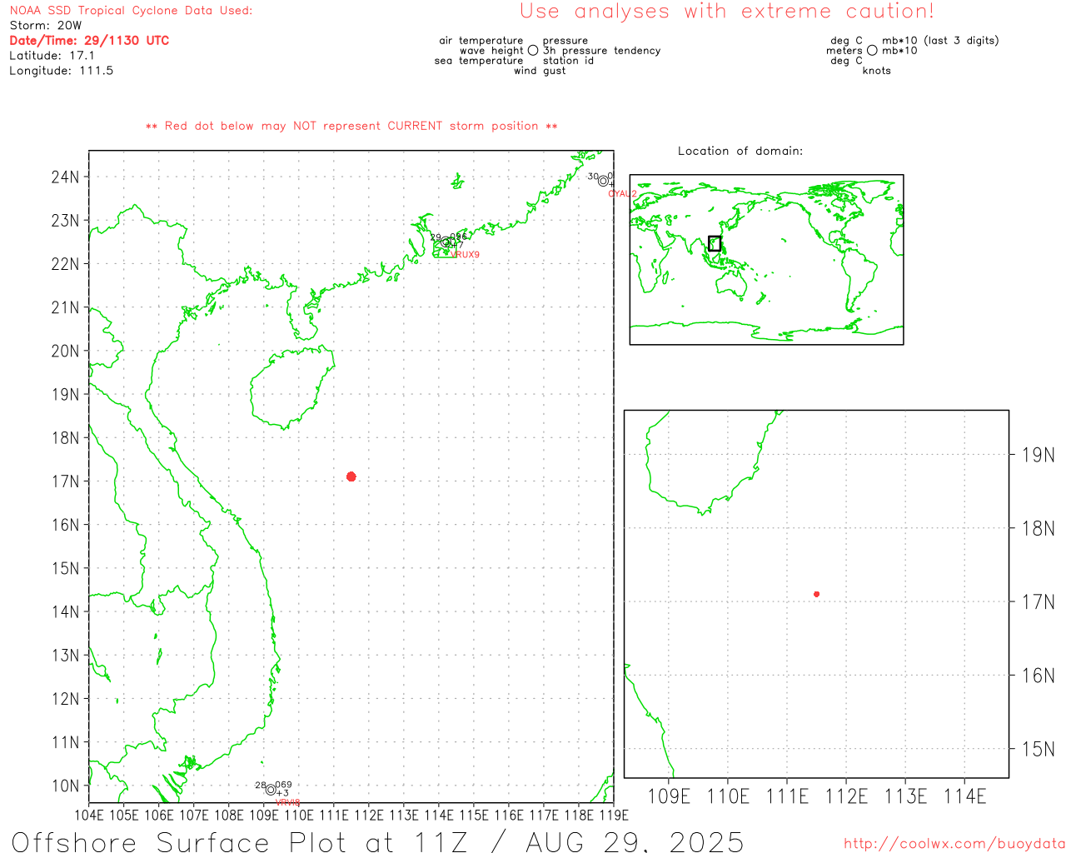This screenshot has height=853, width=1066.
Task: Click 'sea temperature' legend label
Action: 479,60
